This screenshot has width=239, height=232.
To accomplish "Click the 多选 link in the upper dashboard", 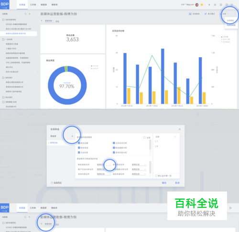I will (x=57, y=21).
